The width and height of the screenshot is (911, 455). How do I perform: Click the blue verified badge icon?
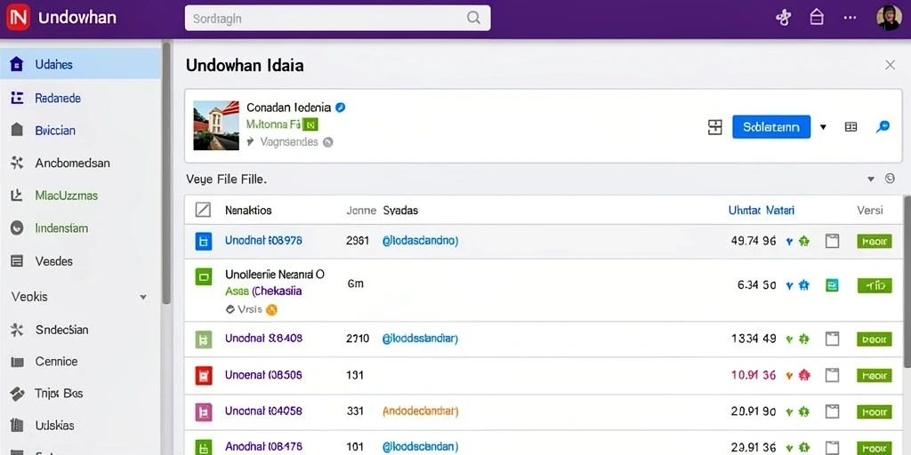coord(341,108)
